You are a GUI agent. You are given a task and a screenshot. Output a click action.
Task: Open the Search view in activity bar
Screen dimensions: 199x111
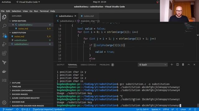4,26
